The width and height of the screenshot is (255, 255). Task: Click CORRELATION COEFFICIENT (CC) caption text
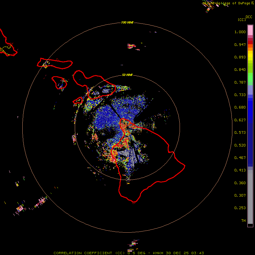point(89,253)
